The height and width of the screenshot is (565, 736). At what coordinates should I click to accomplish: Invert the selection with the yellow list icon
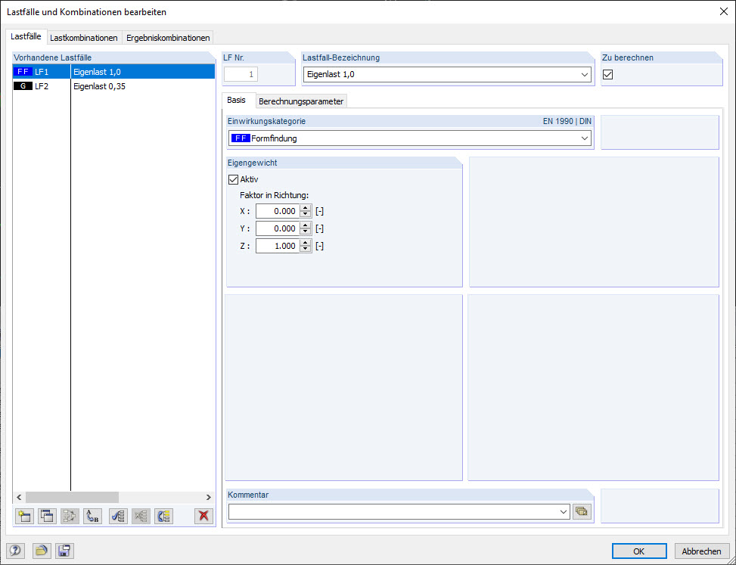click(164, 516)
